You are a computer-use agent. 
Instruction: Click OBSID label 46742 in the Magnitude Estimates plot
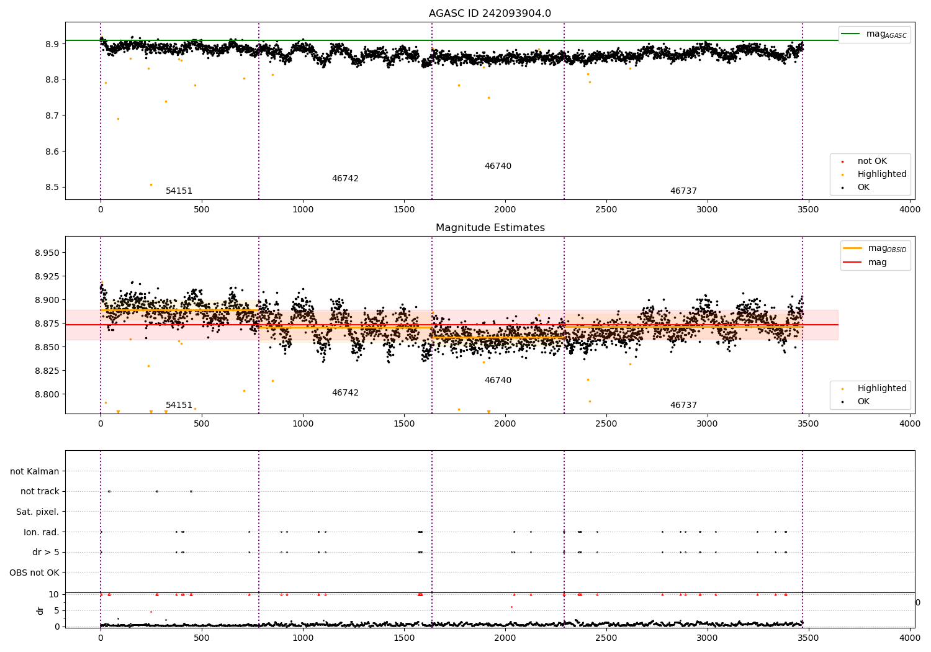[x=345, y=393]
